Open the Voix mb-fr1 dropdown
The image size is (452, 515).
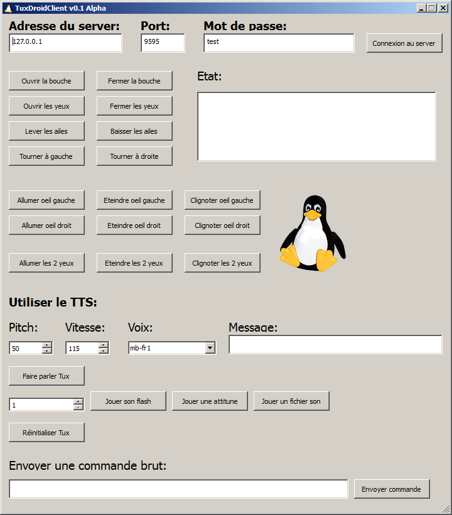pos(210,348)
